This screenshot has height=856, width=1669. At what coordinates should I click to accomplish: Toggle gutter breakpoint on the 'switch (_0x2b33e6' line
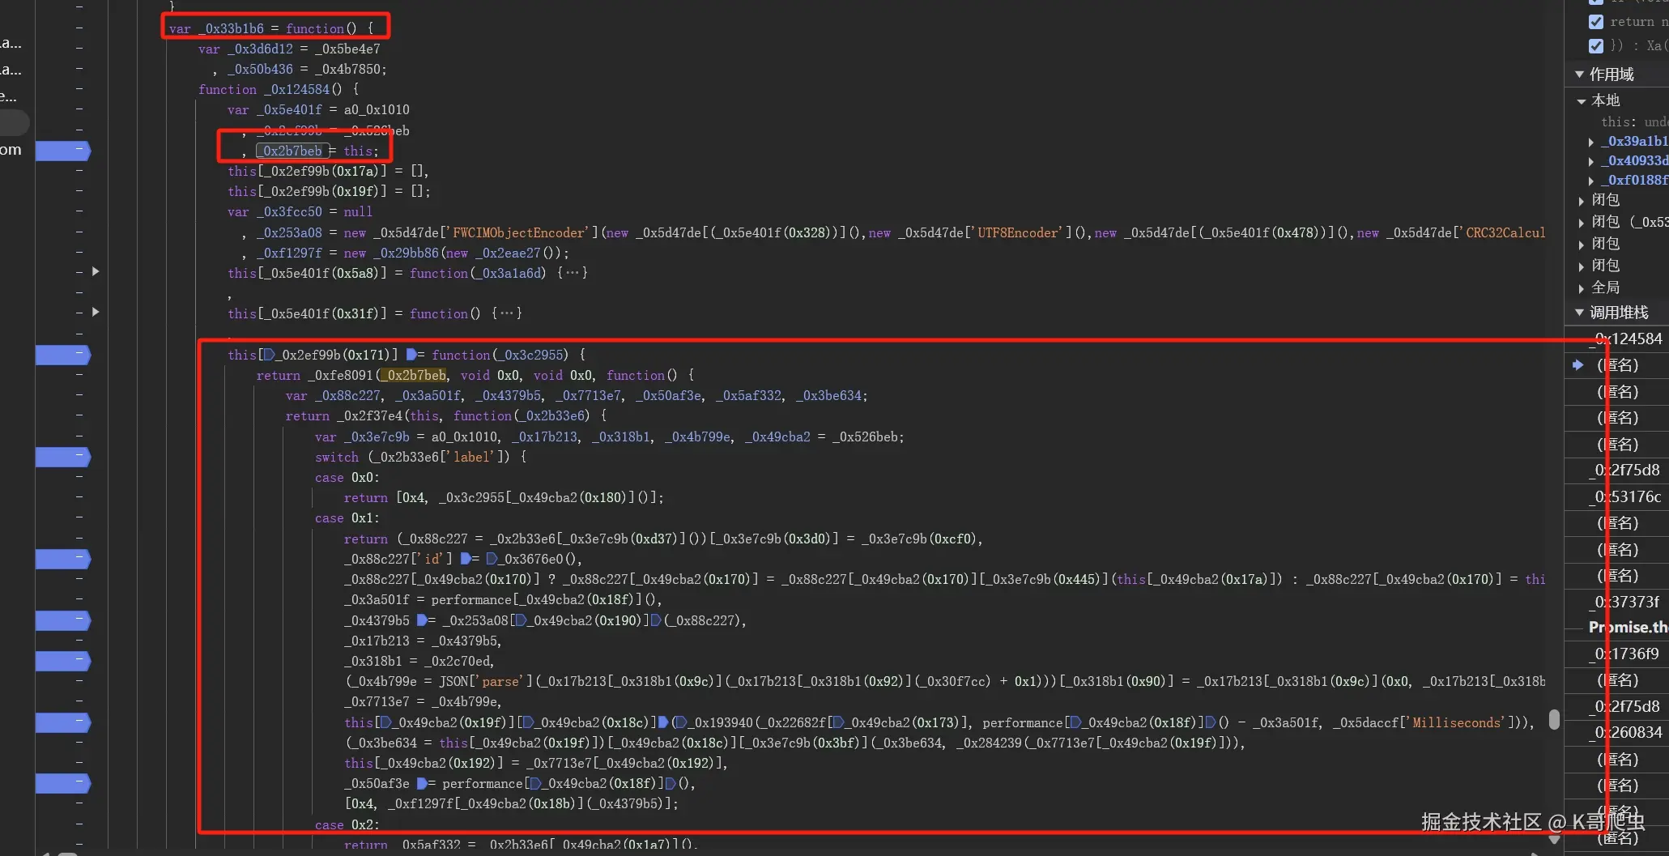click(62, 457)
